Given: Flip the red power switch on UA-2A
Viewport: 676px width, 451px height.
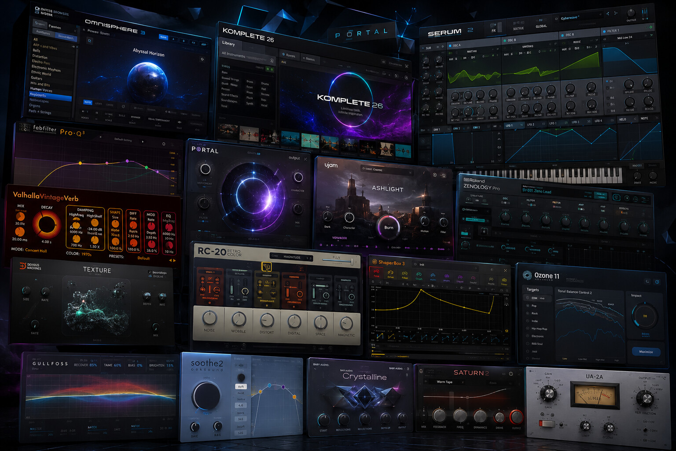Looking at the screenshot, I should point(547,424).
